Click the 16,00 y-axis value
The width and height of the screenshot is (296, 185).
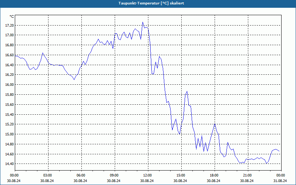click(9, 85)
